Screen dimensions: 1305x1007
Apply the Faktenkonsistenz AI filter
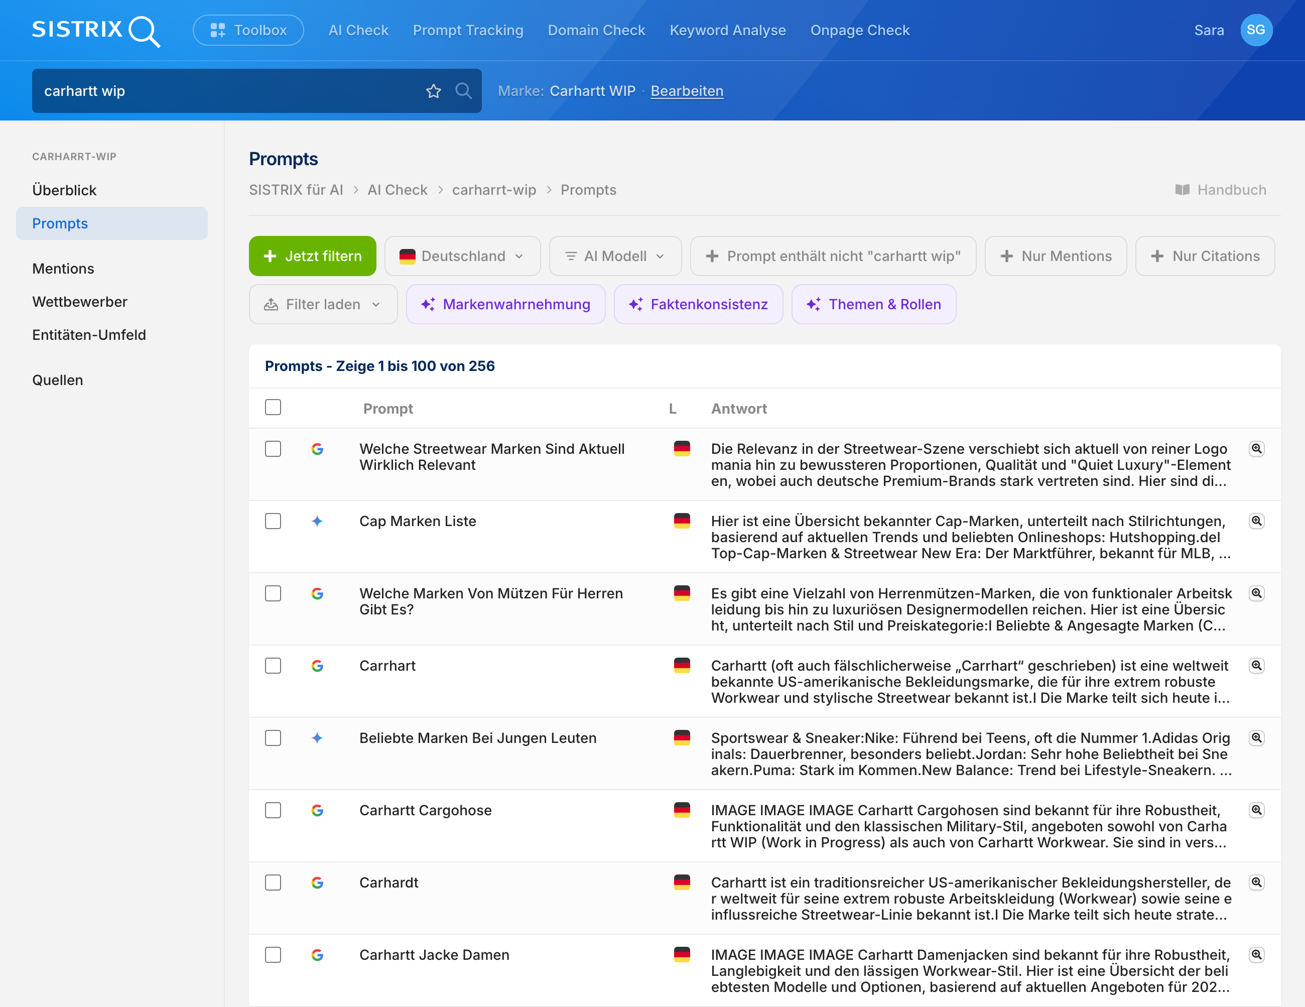pos(699,305)
